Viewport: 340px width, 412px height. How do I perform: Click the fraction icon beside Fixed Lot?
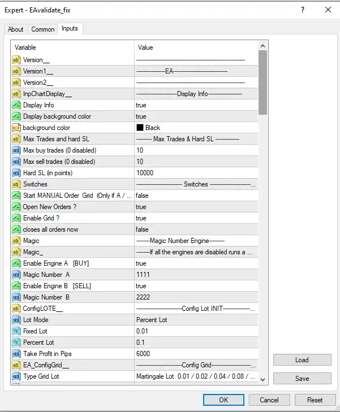[x=16, y=331]
